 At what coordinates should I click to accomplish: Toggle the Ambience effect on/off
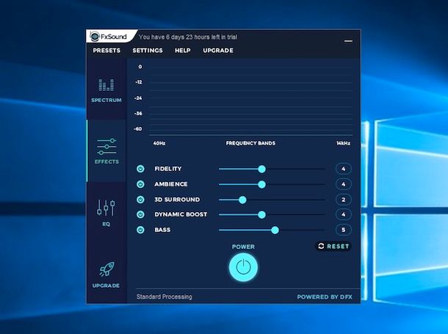(x=140, y=184)
